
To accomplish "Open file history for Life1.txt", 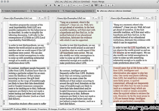I will (x=45, y=18).
